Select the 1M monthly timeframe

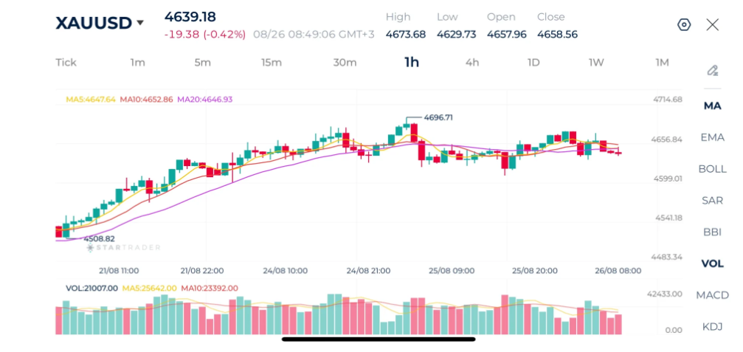click(x=662, y=63)
